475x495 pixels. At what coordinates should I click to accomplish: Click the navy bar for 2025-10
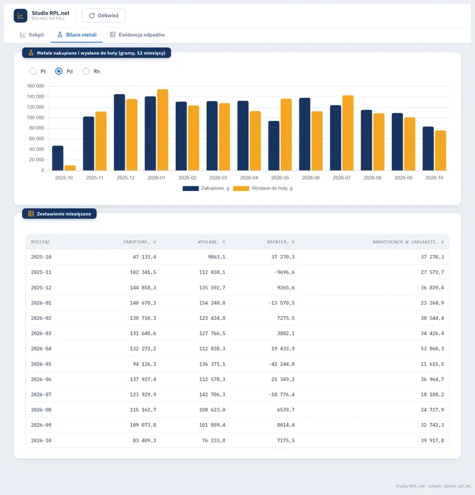coord(58,158)
